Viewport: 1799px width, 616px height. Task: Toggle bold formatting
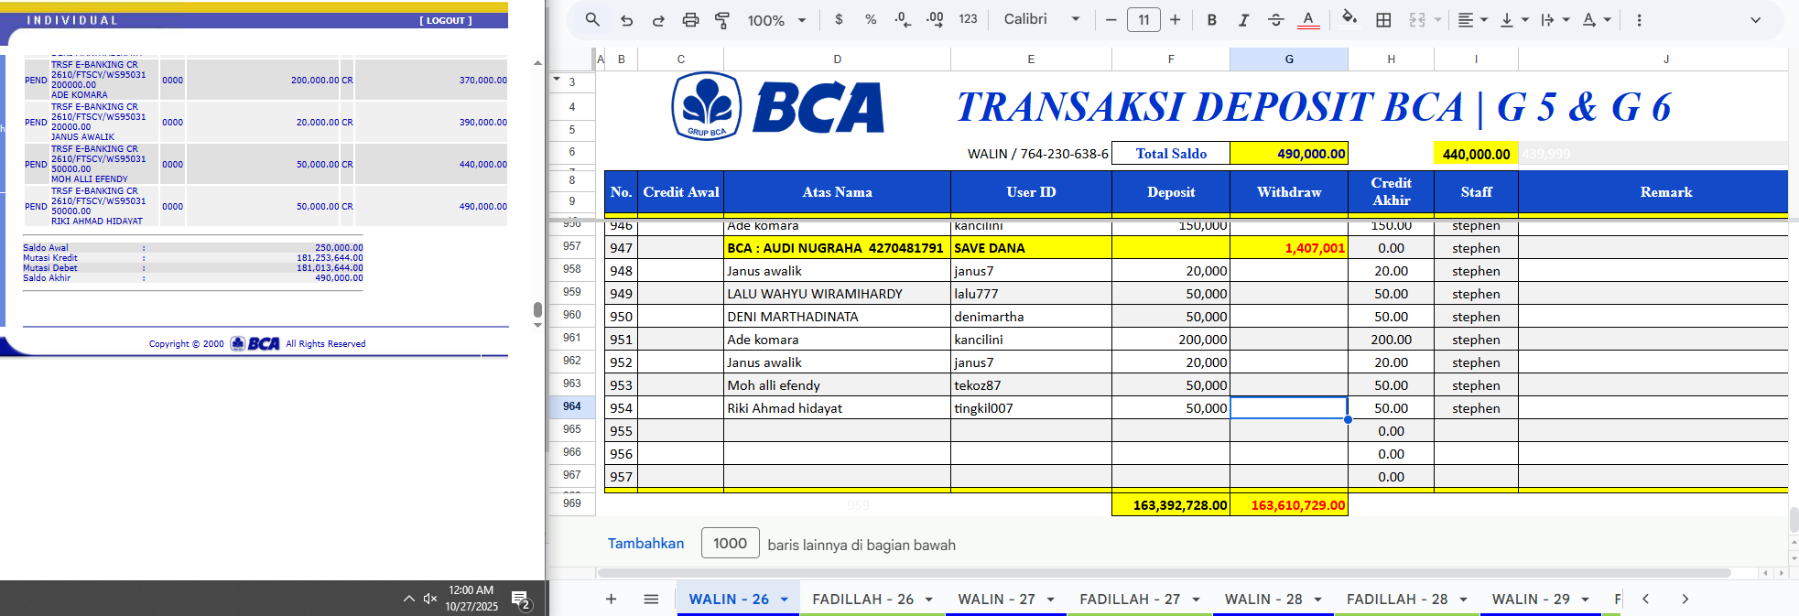coord(1211,19)
